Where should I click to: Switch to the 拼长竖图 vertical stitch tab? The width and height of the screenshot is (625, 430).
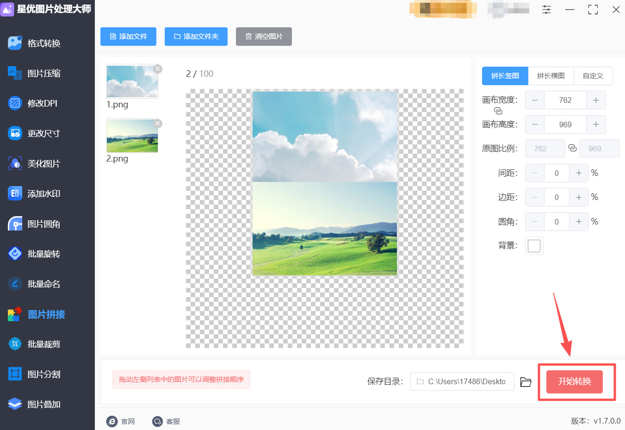click(x=505, y=76)
